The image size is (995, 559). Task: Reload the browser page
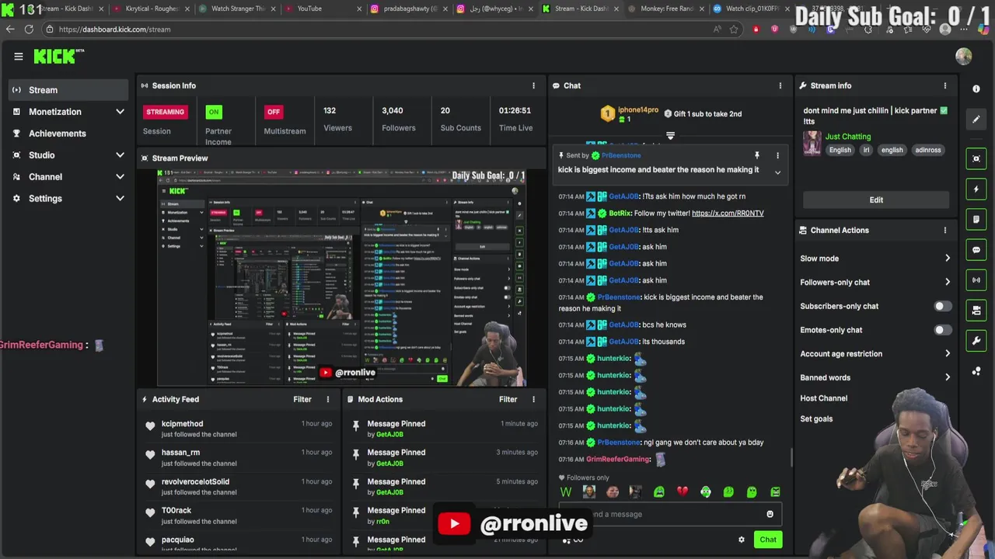29,29
